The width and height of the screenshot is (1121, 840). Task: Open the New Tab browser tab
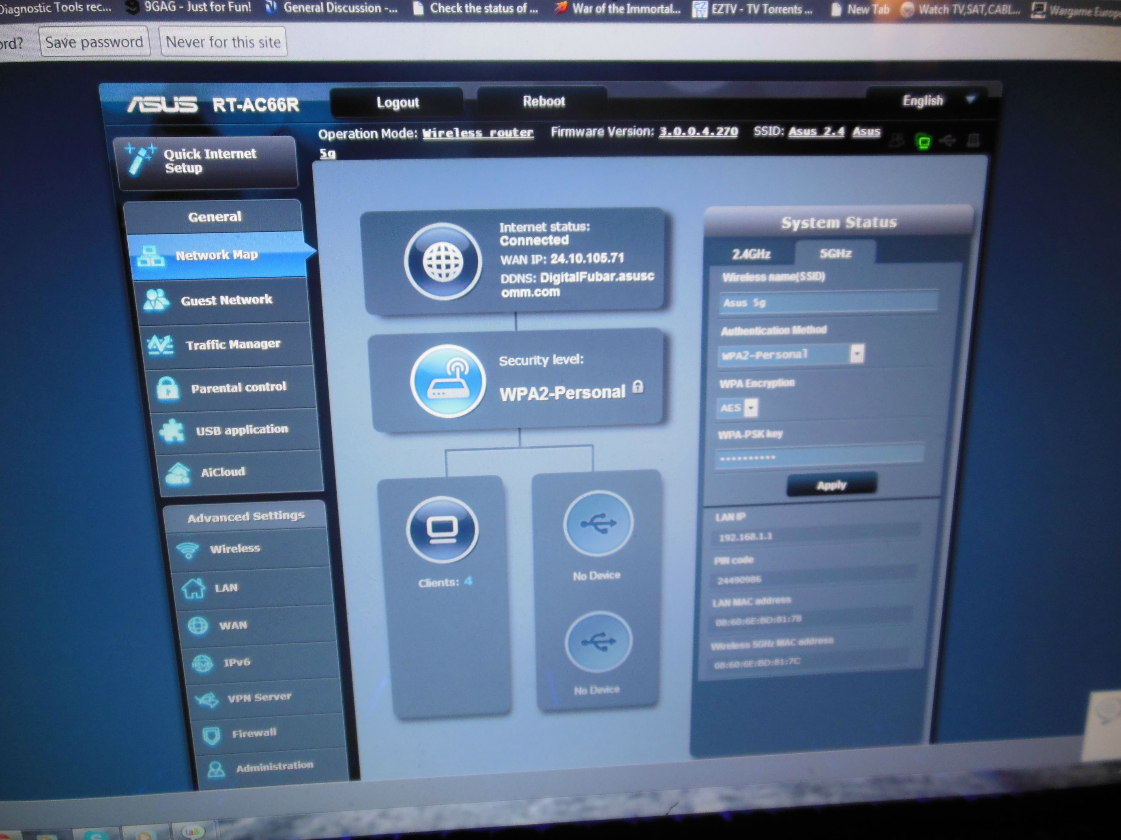click(x=861, y=10)
